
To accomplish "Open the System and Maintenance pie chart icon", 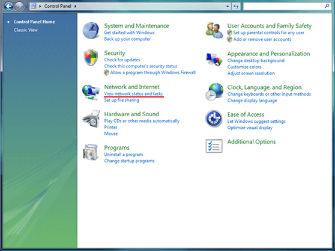I will click(91, 31).
